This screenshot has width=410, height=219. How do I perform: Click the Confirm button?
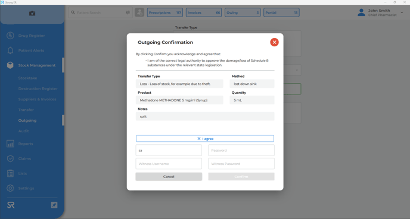[241, 176]
